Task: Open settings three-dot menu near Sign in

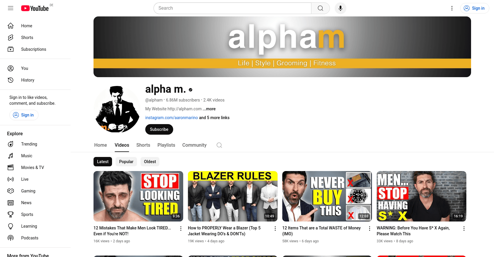Action: (452, 8)
